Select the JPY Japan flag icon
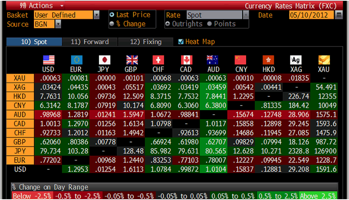The width and height of the screenshot is (349, 200). pyautogui.click(x=105, y=60)
